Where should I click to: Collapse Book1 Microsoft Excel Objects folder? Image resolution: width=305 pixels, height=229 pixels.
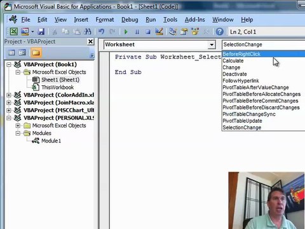point(18,72)
